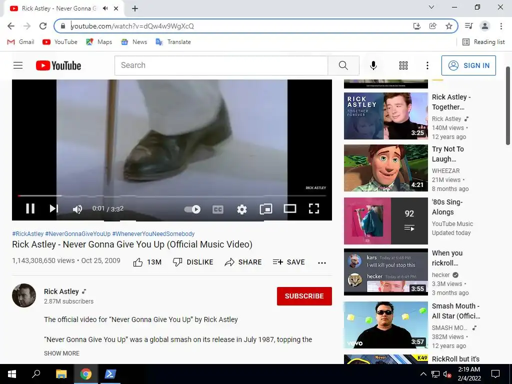Open the Rick Astley channel name link
The height and width of the screenshot is (384, 512).
tap(61, 291)
